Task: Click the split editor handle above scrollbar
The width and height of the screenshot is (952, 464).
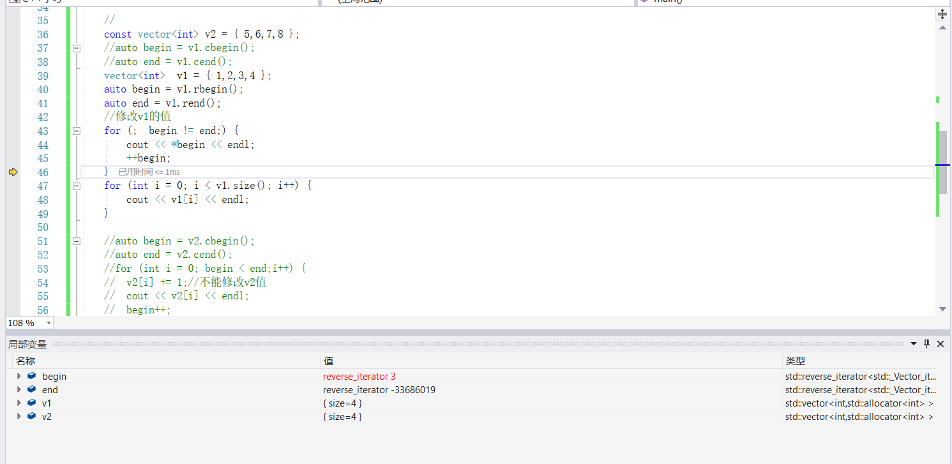Action: pos(942,14)
